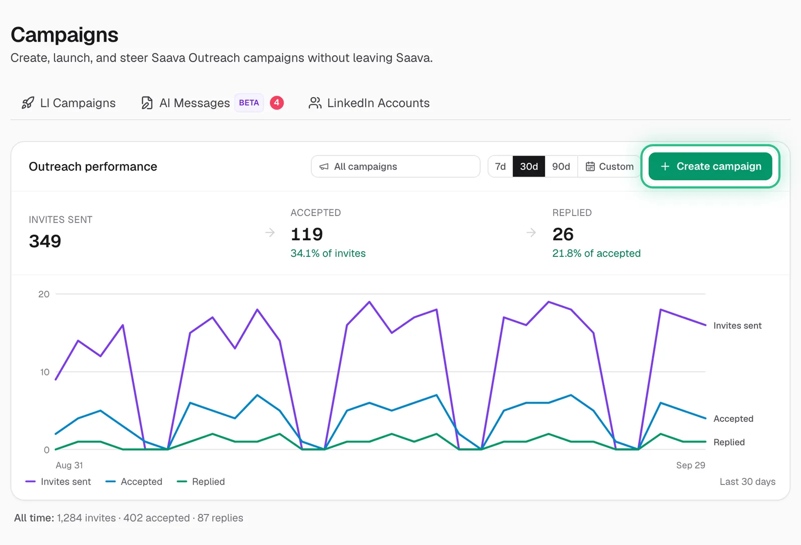Screen dimensions: 801x545
Task: Click the arrow between Invites Sent and Accepted
Action: click(x=270, y=232)
